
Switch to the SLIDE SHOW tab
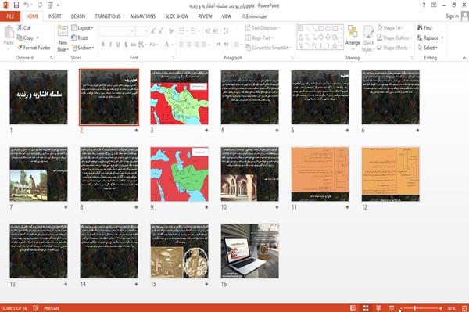coord(177,16)
